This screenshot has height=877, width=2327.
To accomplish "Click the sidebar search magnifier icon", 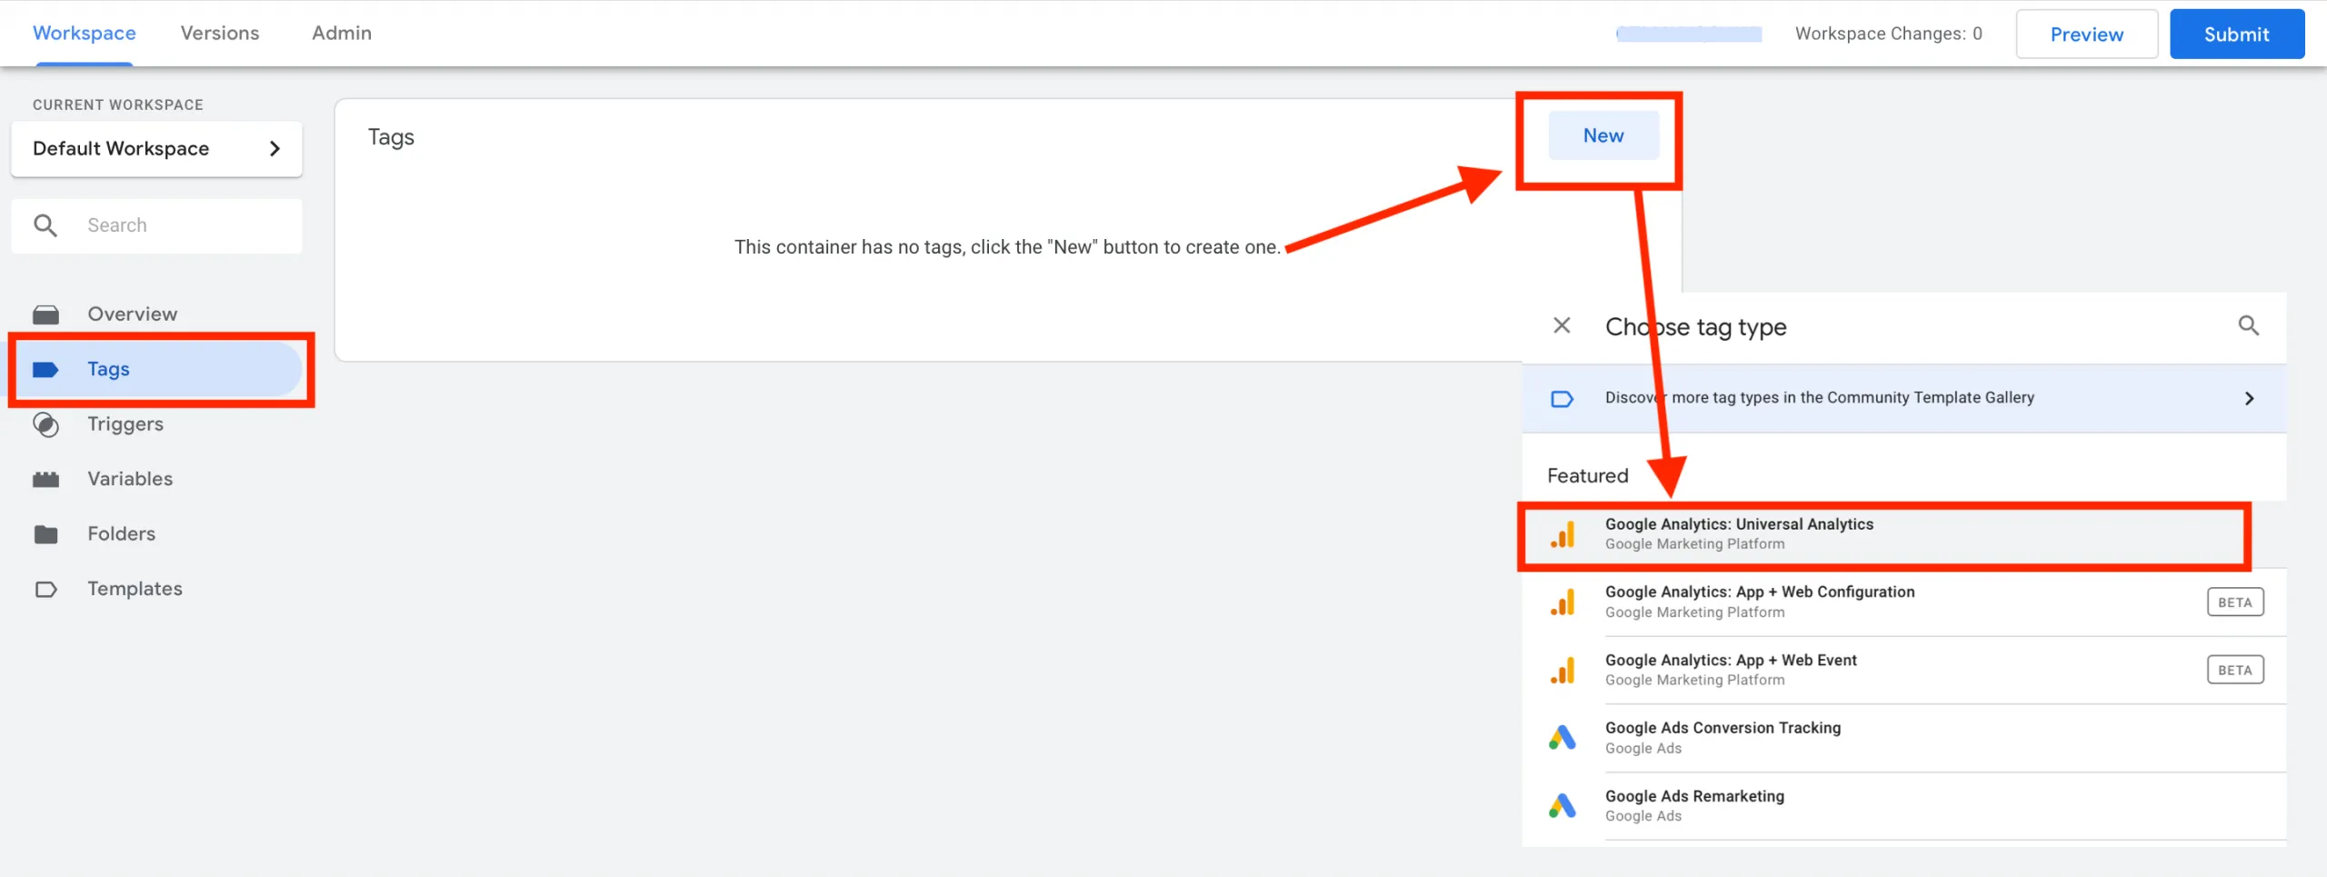I will pos(45,225).
